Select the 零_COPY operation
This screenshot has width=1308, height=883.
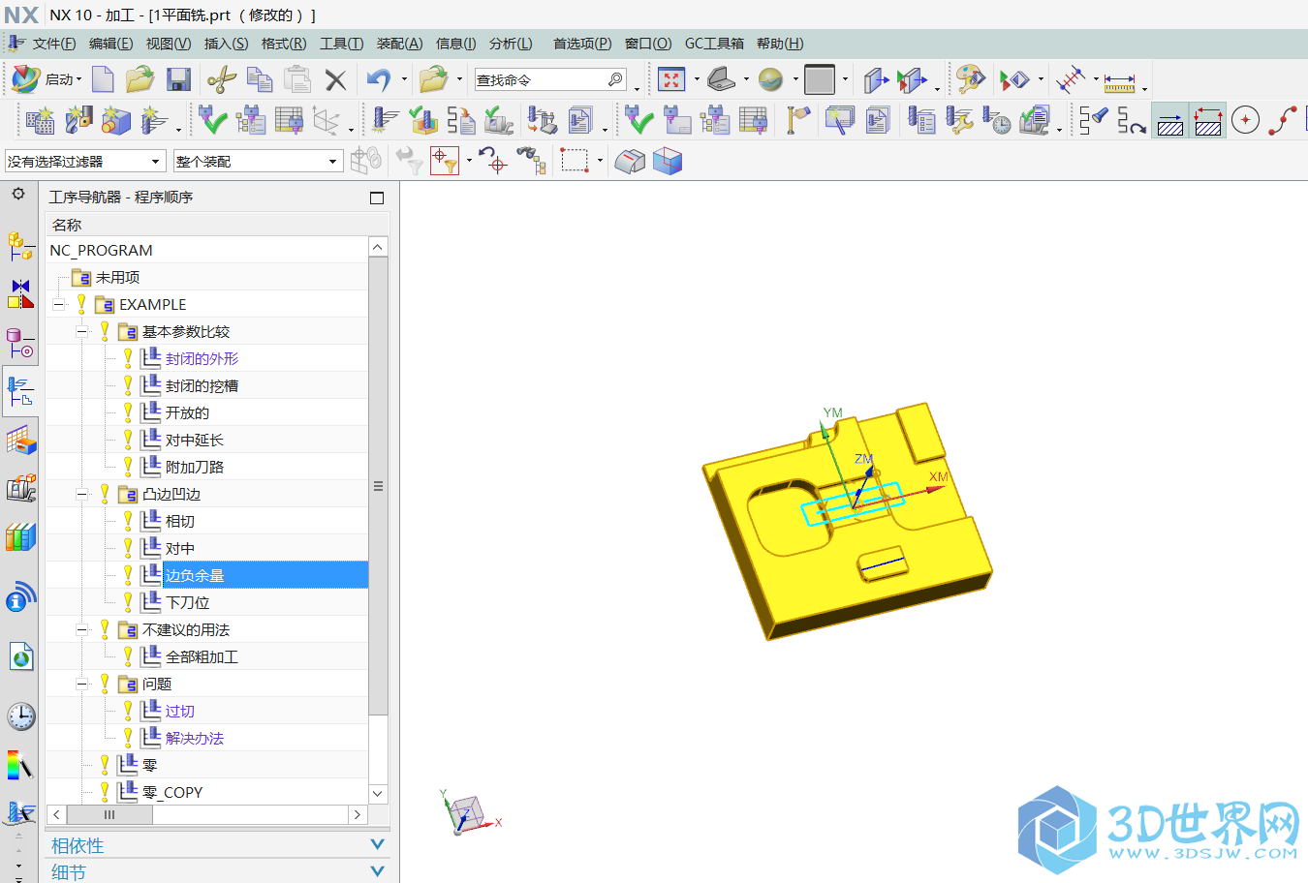click(x=172, y=792)
